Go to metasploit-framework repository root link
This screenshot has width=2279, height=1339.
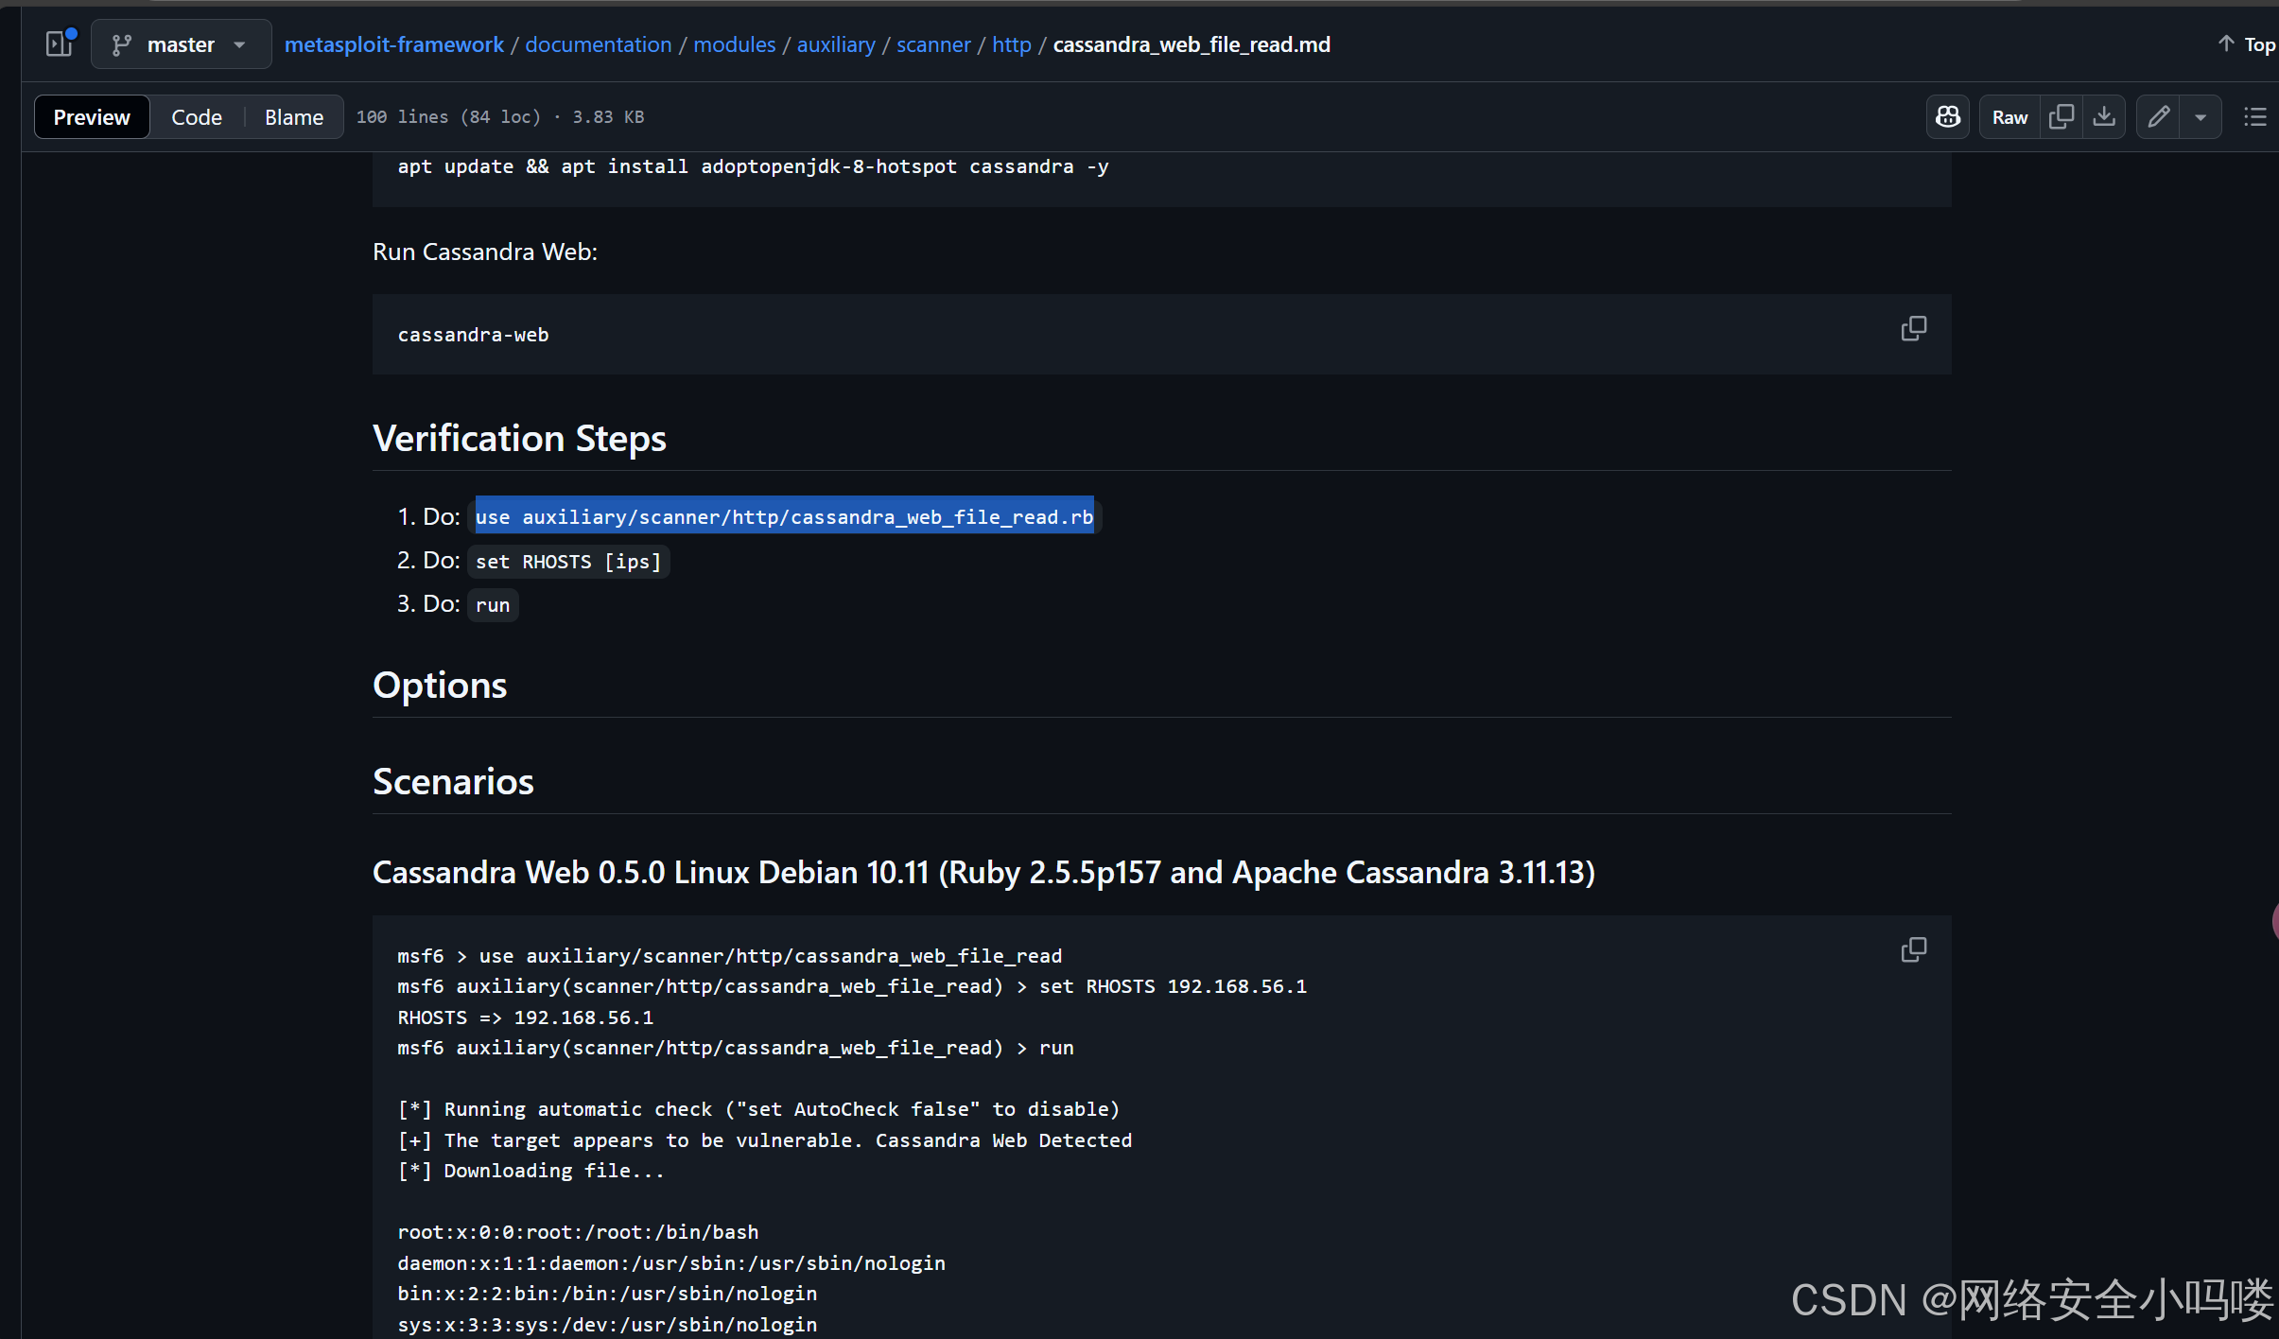[393, 44]
